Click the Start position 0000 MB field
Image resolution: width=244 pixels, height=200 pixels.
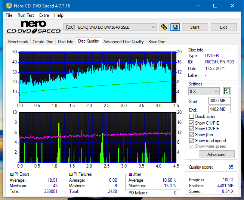pos(219,101)
